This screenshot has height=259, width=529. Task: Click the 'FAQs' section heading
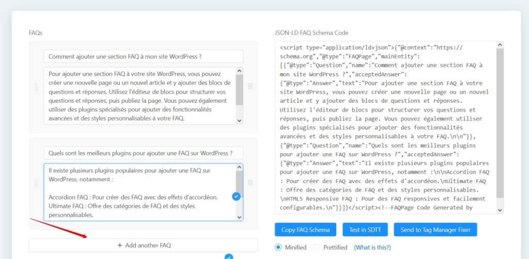tap(36, 33)
